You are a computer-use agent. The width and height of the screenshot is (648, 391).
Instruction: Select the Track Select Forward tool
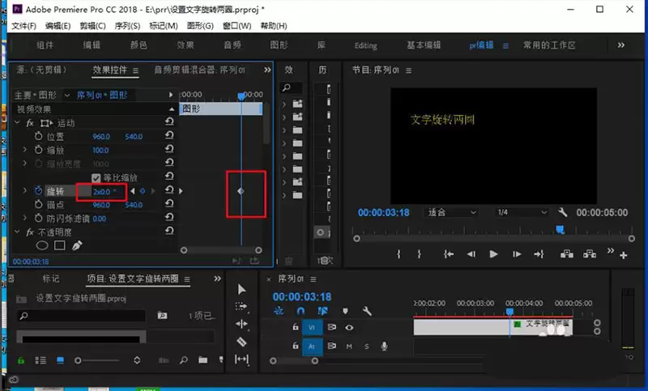241,307
